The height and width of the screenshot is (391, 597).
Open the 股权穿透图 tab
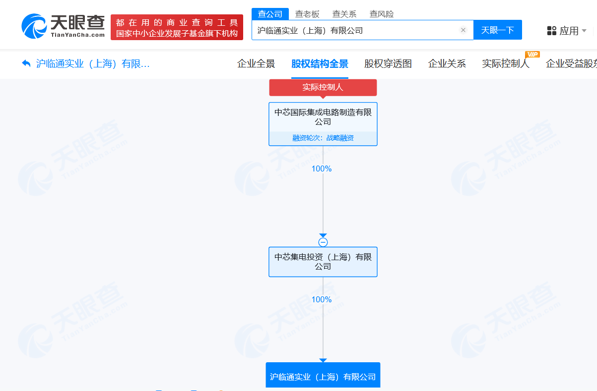388,63
